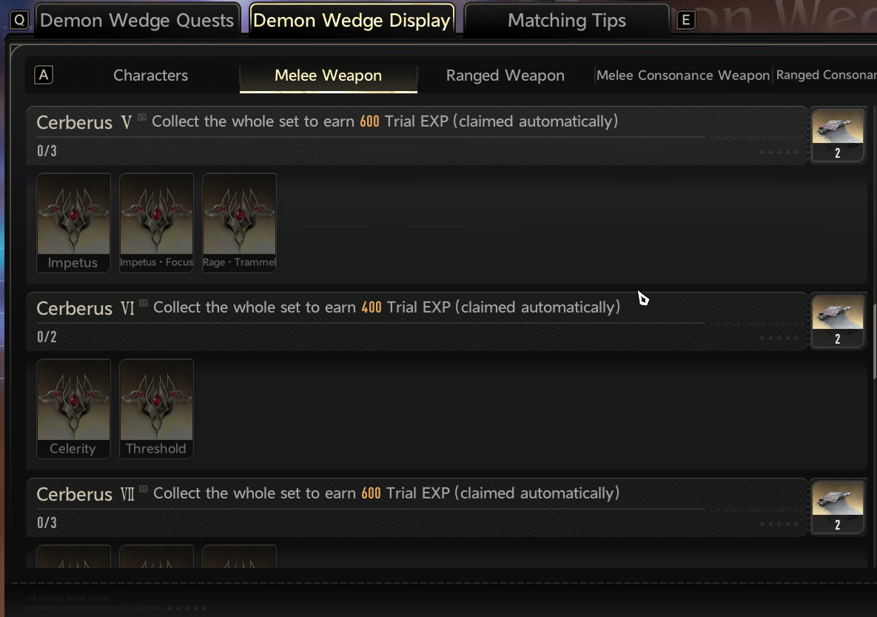Select the Impetus demon wedge icon
The height and width of the screenshot is (617, 877).
coord(73,222)
